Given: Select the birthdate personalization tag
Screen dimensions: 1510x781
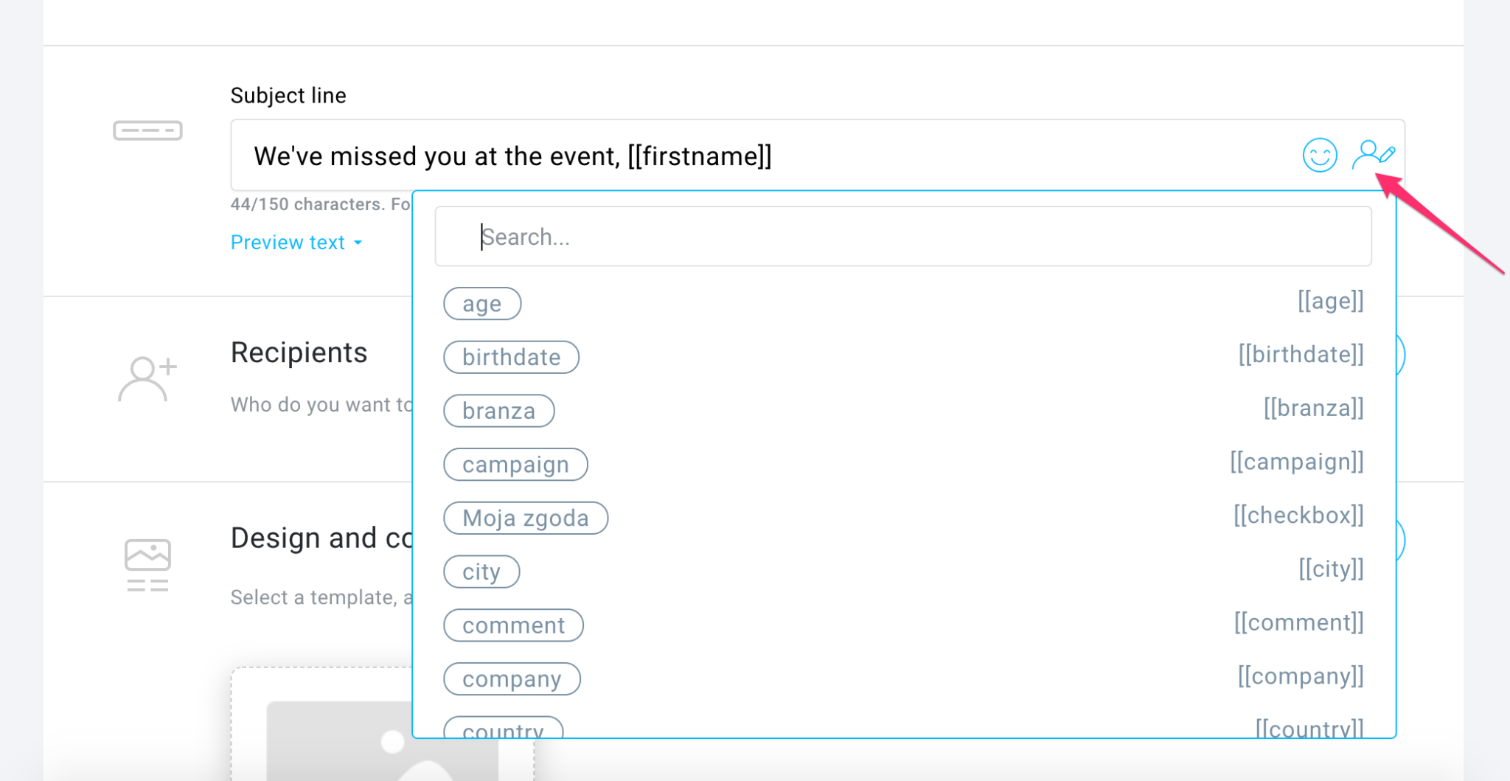Looking at the screenshot, I should click(511, 357).
